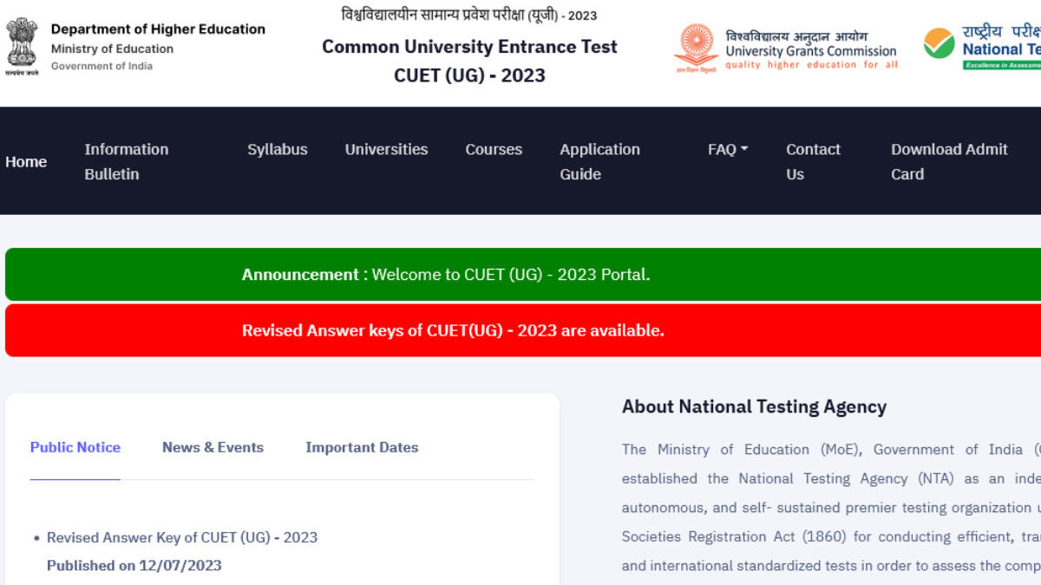Click the About National Testing Agency heading
Image resolution: width=1041 pixels, height=585 pixels.
754,406
